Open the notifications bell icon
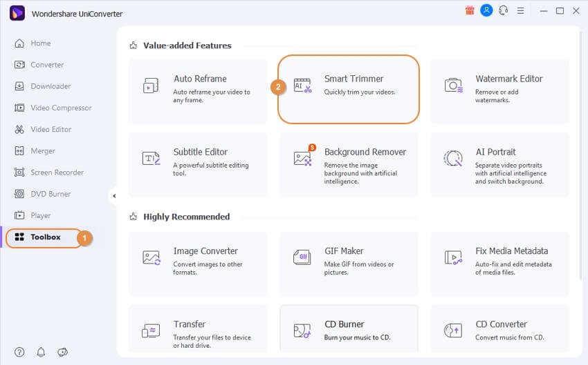 pyautogui.click(x=41, y=352)
